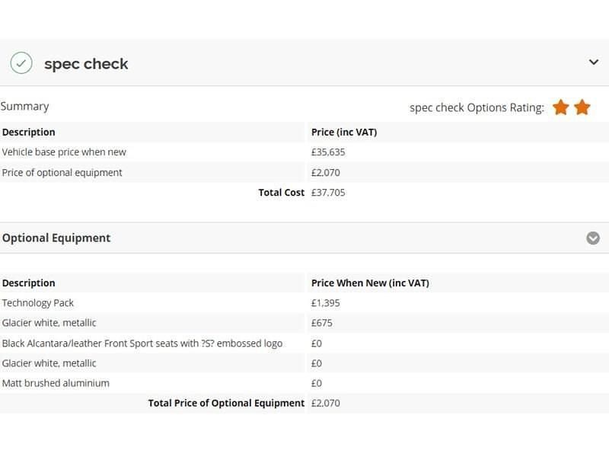The image size is (609, 457).
Task: Click the Black Alcantara/leather sport seats row
Action: tap(142, 343)
